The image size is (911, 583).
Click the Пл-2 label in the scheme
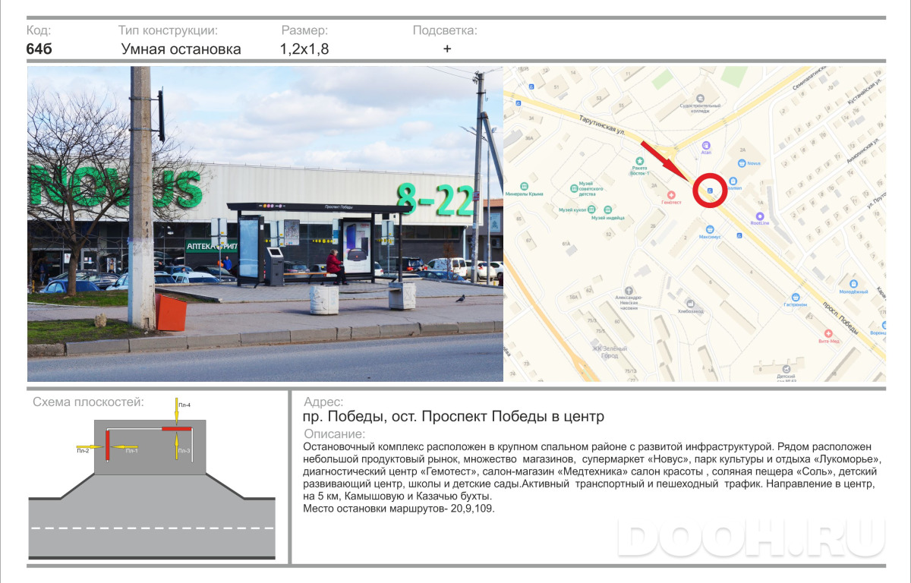pos(83,451)
